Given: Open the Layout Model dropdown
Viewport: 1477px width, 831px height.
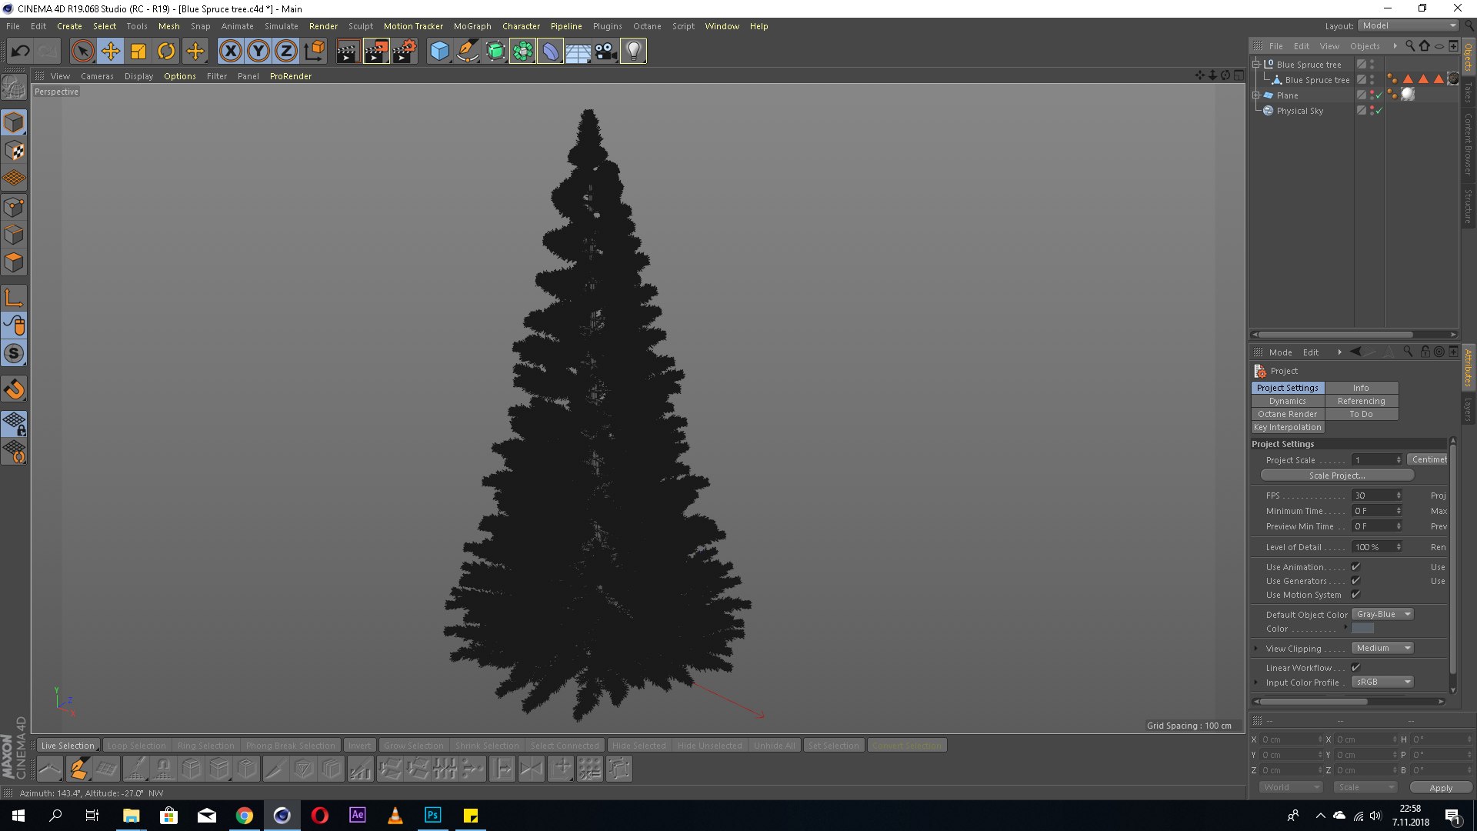Looking at the screenshot, I should point(1408,25).
